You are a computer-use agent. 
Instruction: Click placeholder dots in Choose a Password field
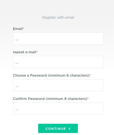point(17,87)
